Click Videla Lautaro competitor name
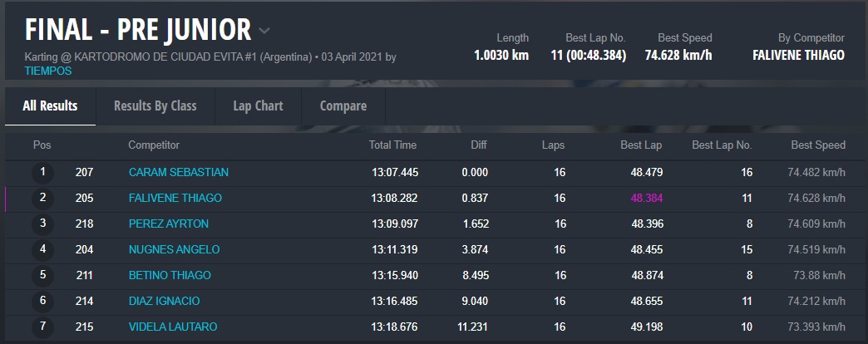Screen dimensions: 868x344 pyautogui.click(x=173, y=327)
